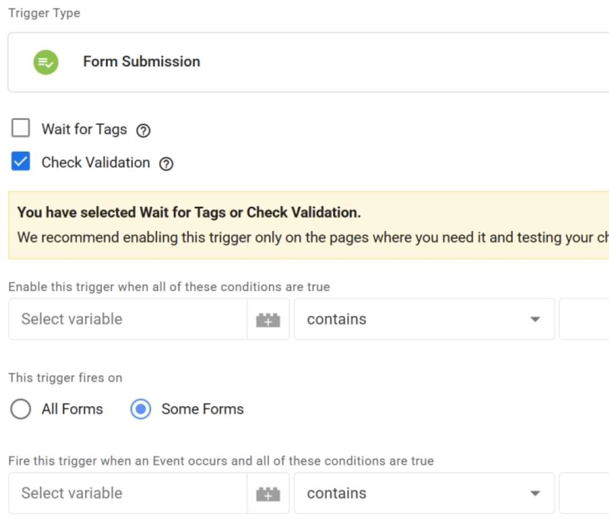Click value input field in Fire trigger row
This screenshot has width=609, height=524.
pyautogui.click(x=584, y=494)
